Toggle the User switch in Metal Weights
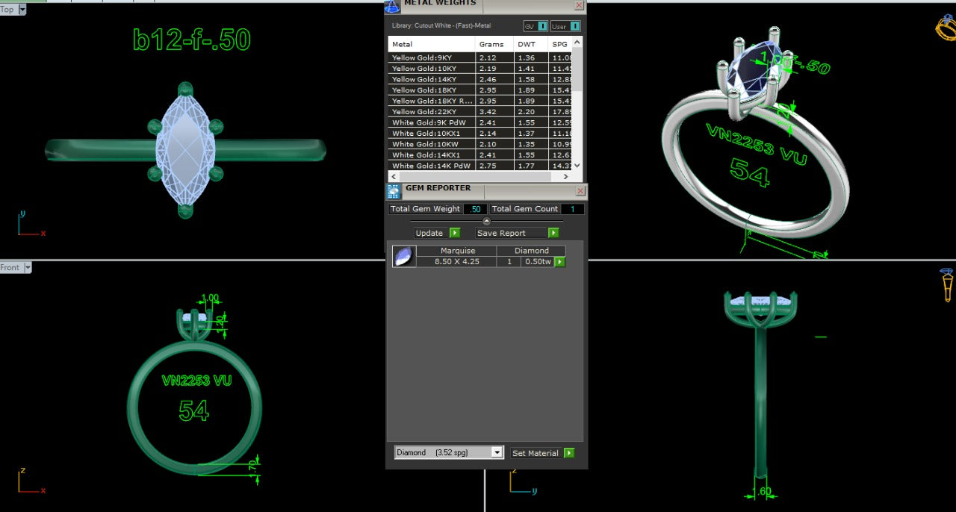 click(575, 26)
